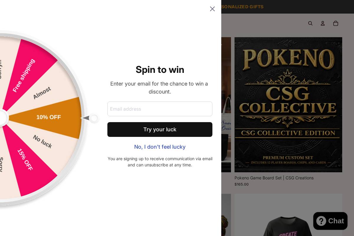Click the Free shipping wheel slice
The image size is (354, 236).
click(x=24, y=75)
